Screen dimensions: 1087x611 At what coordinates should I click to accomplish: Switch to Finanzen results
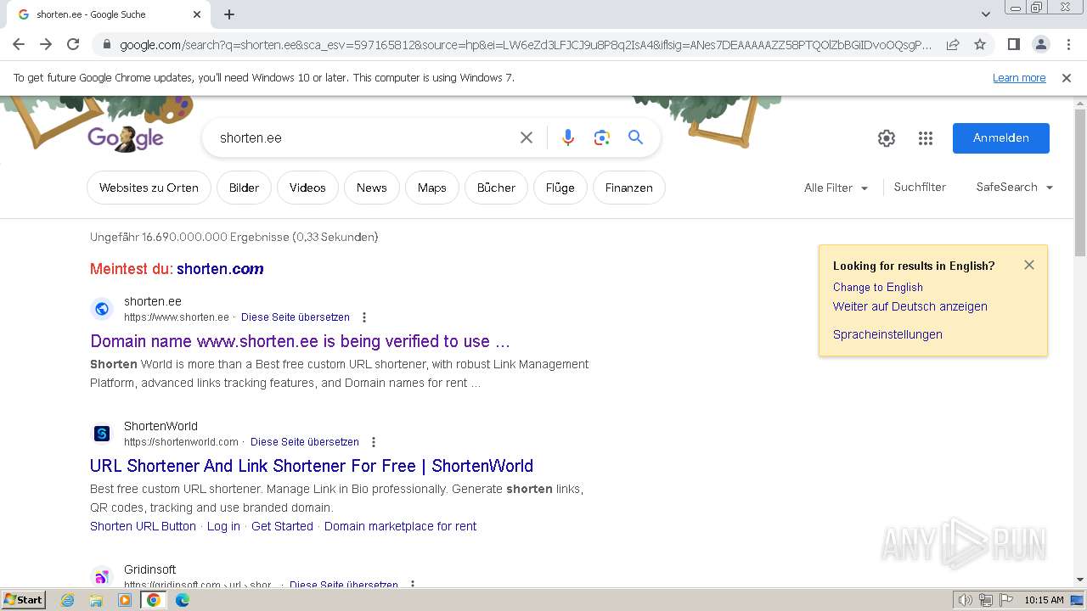coord(629,188)
